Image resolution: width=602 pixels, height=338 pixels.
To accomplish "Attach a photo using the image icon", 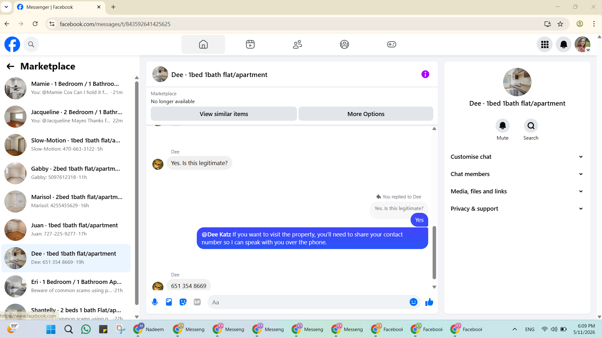I will click(x=169, y=302).
